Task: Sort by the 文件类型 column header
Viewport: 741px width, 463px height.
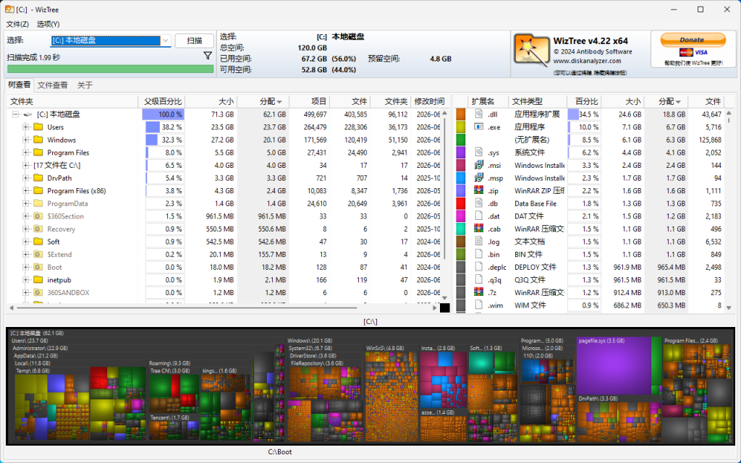Action: 538,101
